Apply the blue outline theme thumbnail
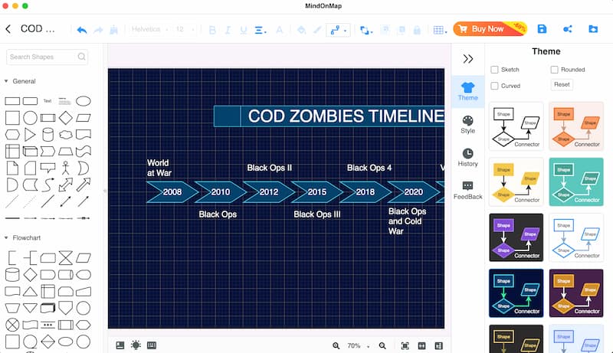The height and width of the screenshot is (353, 613). tap(576, 237)
